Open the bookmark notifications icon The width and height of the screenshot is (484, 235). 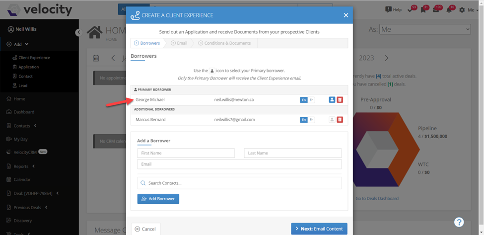point(423,9)
